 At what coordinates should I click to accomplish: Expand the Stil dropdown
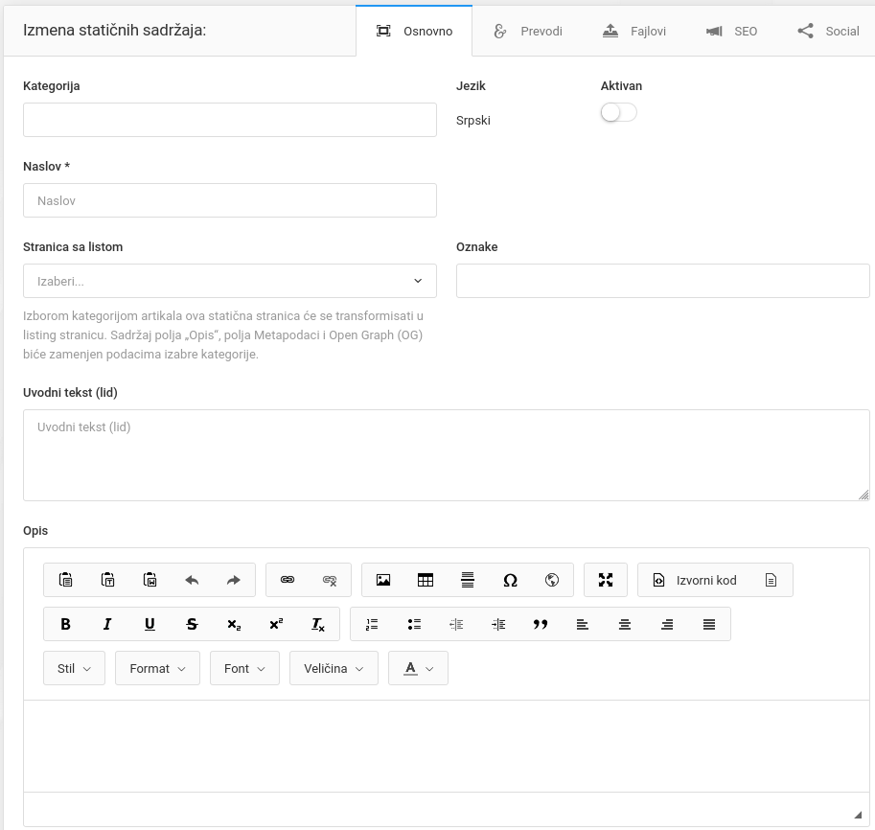pyautogui.click(x=74, y=668)
